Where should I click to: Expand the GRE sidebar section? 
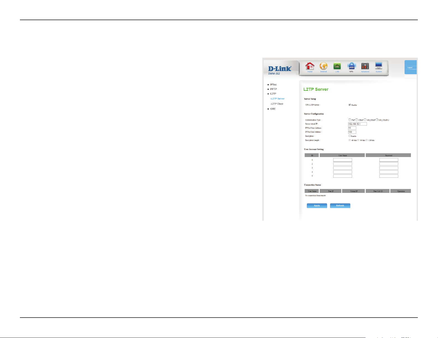point(273,109)
